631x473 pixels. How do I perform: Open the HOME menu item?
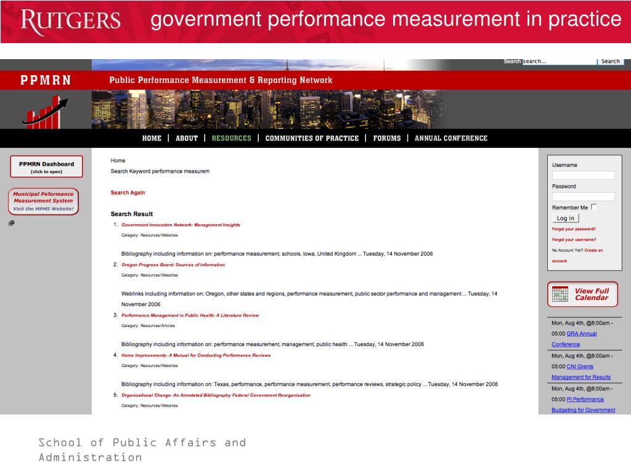152,139
